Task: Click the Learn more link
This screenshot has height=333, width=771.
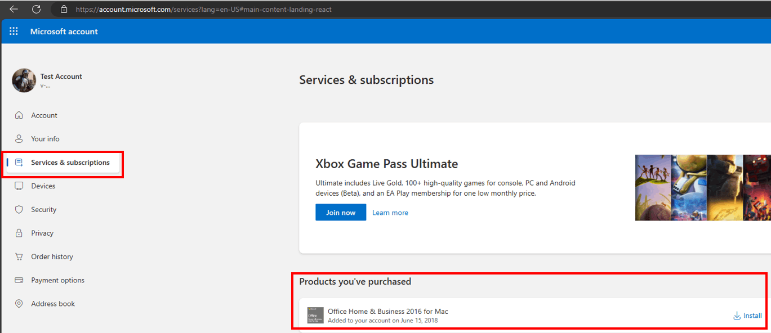Action: pyautogui.click(x=390, y=213)
